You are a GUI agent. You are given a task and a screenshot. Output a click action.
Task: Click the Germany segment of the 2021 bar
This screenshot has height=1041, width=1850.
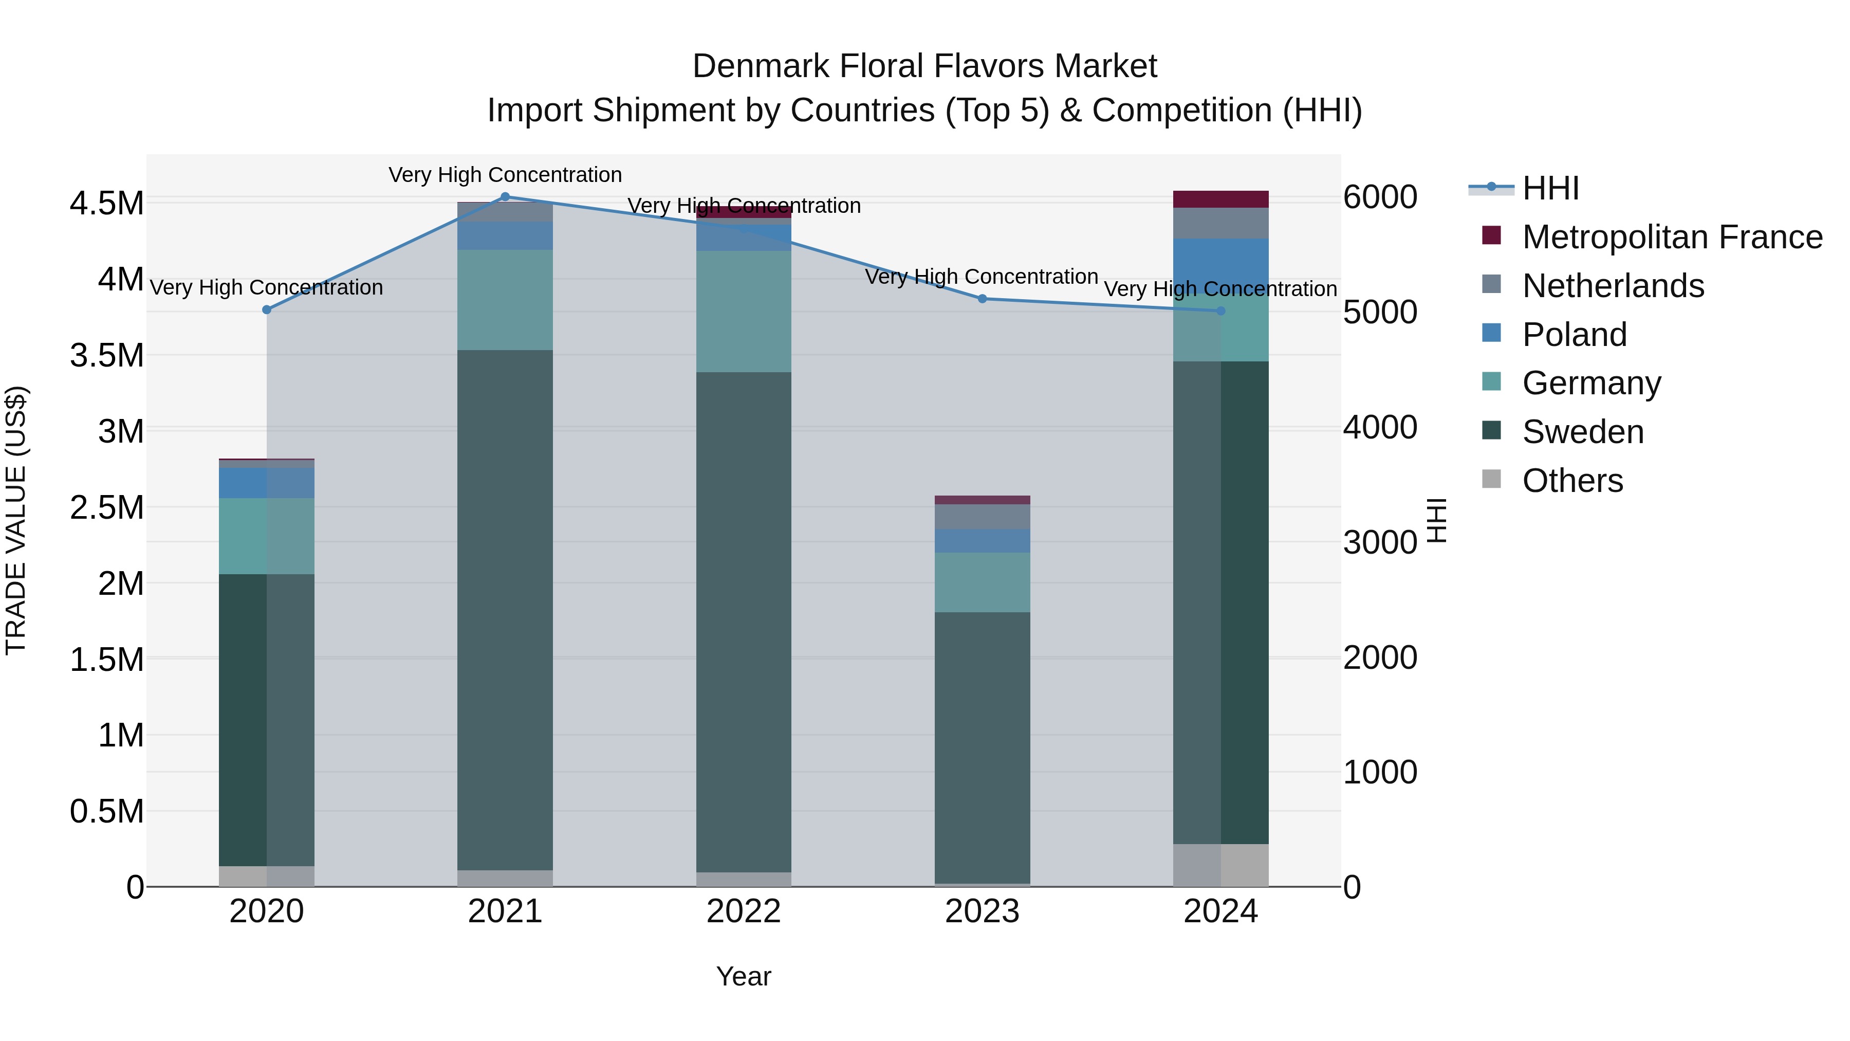click(x=505, y=300)
